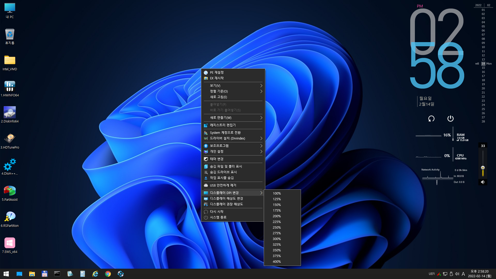Expand the 정렬 기준(O) submenu

233,91
